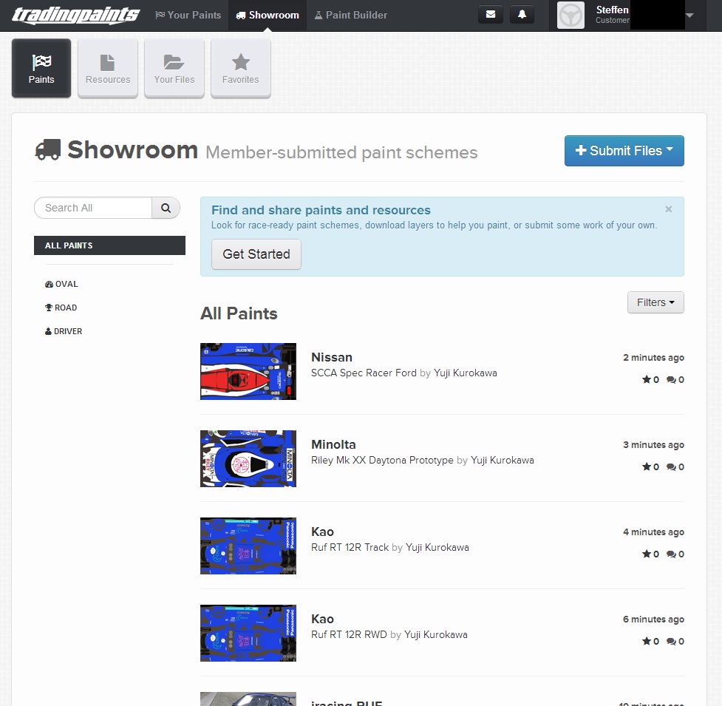Click comments icon on 4 minutes ago row
Viewport: 722px width, 706px height.
pos(671,554)
